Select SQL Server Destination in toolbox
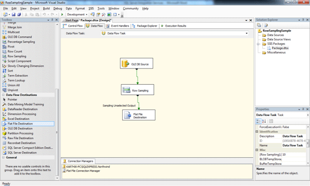The height and width of the screenshot is (186, 310). [x=22, y=153]
